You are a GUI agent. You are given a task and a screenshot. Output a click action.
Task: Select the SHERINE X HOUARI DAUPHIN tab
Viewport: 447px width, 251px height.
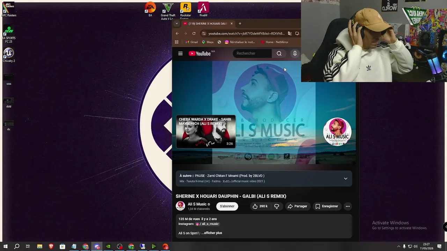[x=208, y=24]
